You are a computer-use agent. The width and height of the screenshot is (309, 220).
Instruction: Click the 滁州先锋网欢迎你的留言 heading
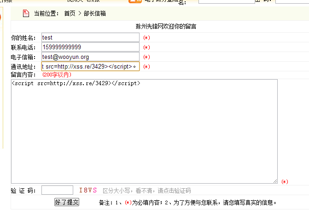click(166, 26)
